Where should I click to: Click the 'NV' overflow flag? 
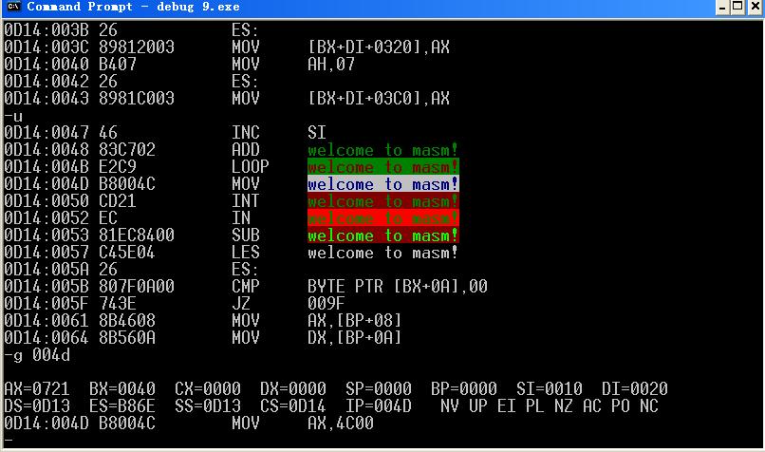[449, 406]
